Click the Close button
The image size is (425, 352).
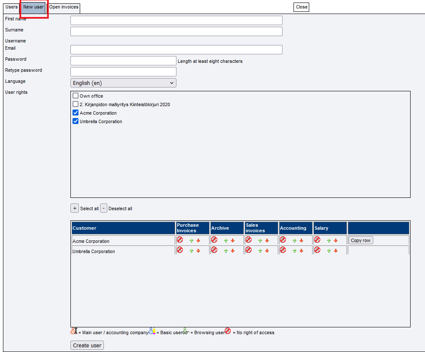(x=302, y=7)
